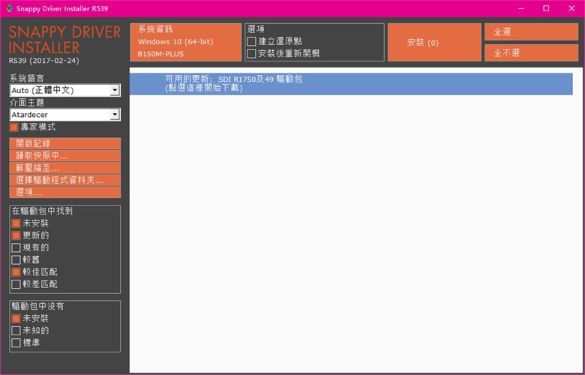585x375 pixels.
Task: Click 全不選 deselect all button
Action: point(531,53)
